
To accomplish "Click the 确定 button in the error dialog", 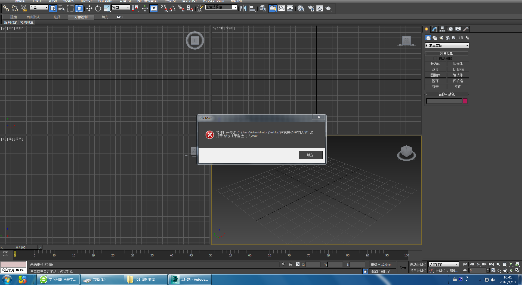I will click(x=310, y=155).
